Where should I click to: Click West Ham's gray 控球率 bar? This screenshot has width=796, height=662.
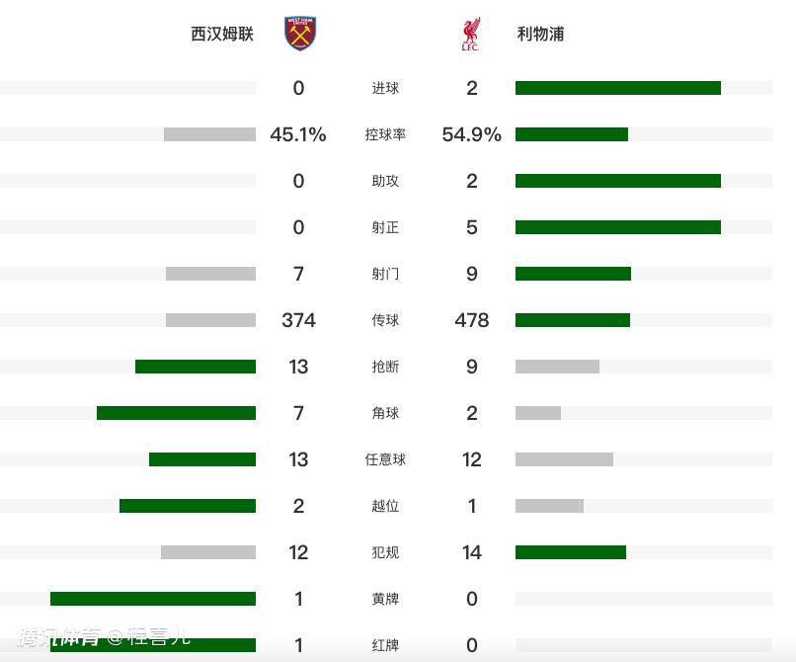[209, 134]
